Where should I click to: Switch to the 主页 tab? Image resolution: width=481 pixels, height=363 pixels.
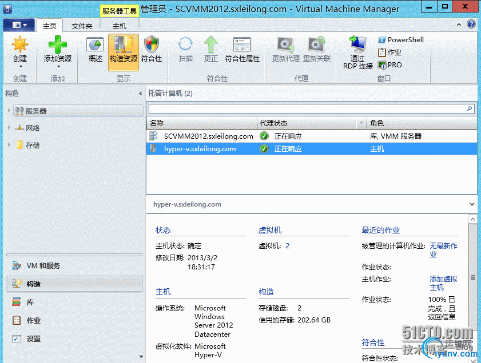pyautogui.click(x=50, y=26)
